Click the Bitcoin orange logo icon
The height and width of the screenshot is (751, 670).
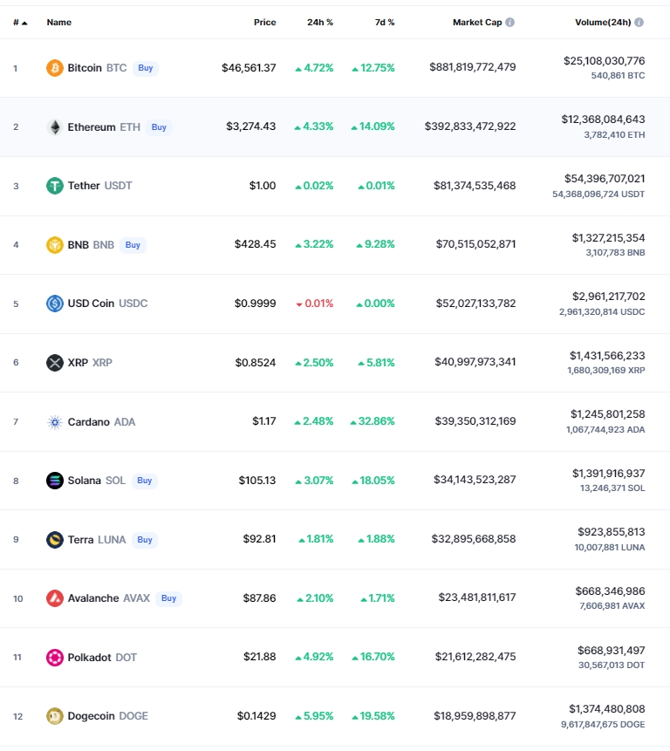[55, 68]
